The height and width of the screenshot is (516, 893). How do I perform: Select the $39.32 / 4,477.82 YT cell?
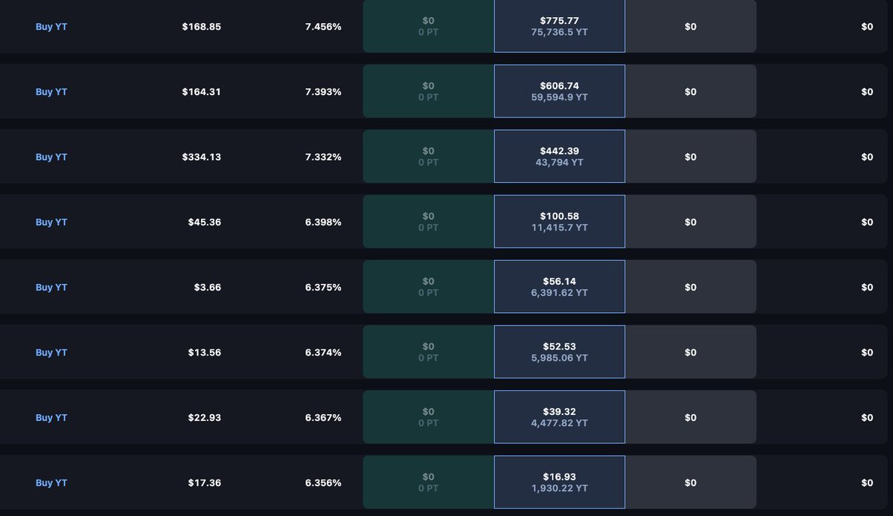coord(560,417)
